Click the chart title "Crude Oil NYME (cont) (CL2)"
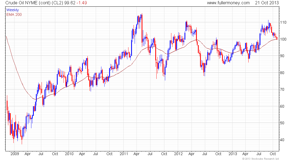 click(34, 3)
